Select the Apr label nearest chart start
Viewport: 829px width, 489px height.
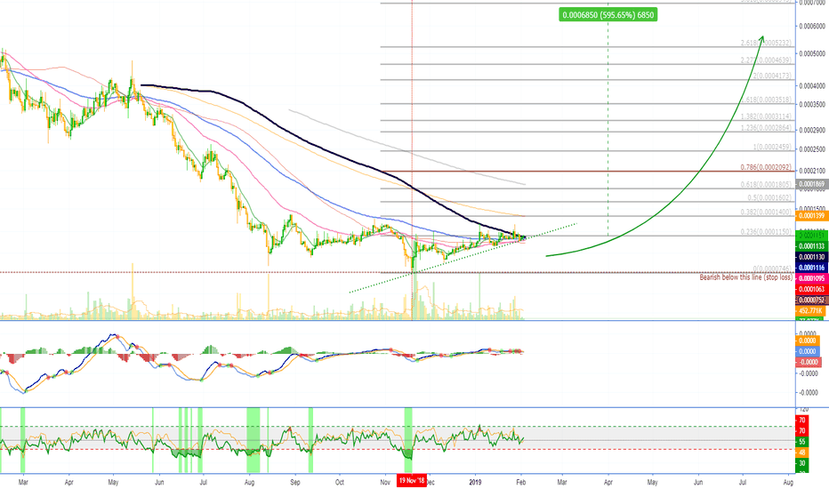point(68,482)
